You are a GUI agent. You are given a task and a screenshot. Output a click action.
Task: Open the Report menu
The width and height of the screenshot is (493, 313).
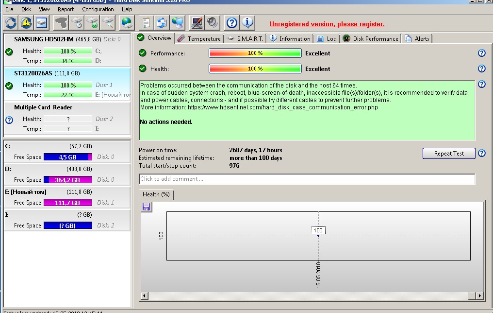tap(66, 9)
